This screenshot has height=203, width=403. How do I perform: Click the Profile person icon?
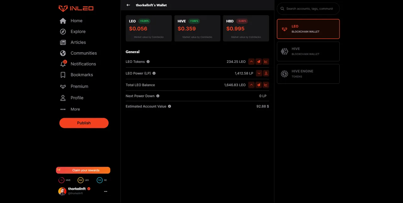click(63, 98)
